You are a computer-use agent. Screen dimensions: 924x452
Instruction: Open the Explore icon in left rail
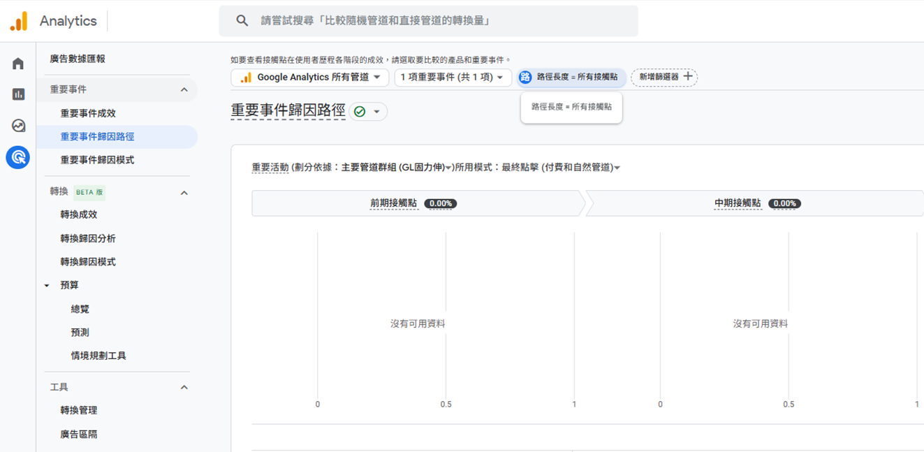[18, 126]
